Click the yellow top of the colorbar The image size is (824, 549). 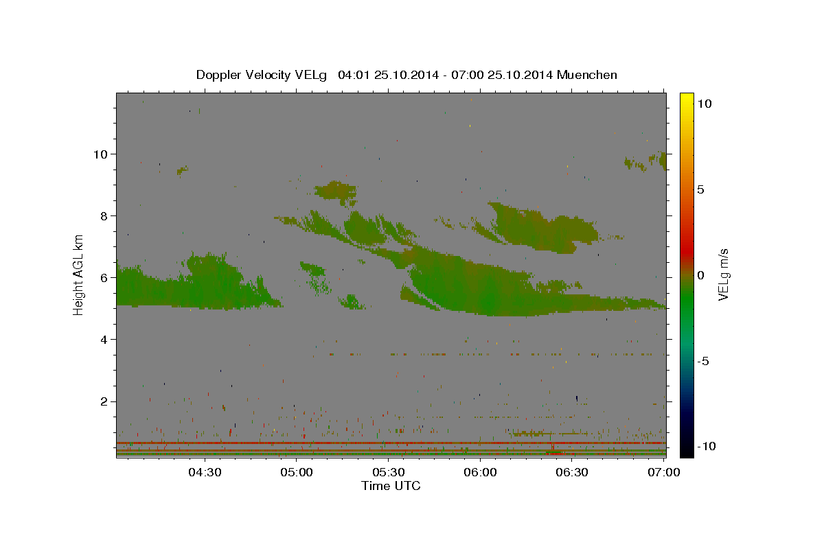coord(686,100)
